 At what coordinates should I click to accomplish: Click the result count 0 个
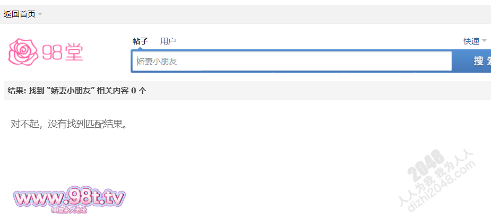139,91
